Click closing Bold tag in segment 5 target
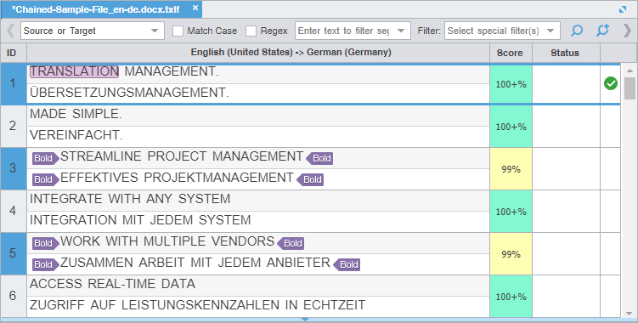 pos(347,264)
